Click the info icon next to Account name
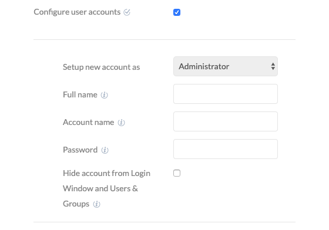This screenshot has height=230, width=329. 121,123
